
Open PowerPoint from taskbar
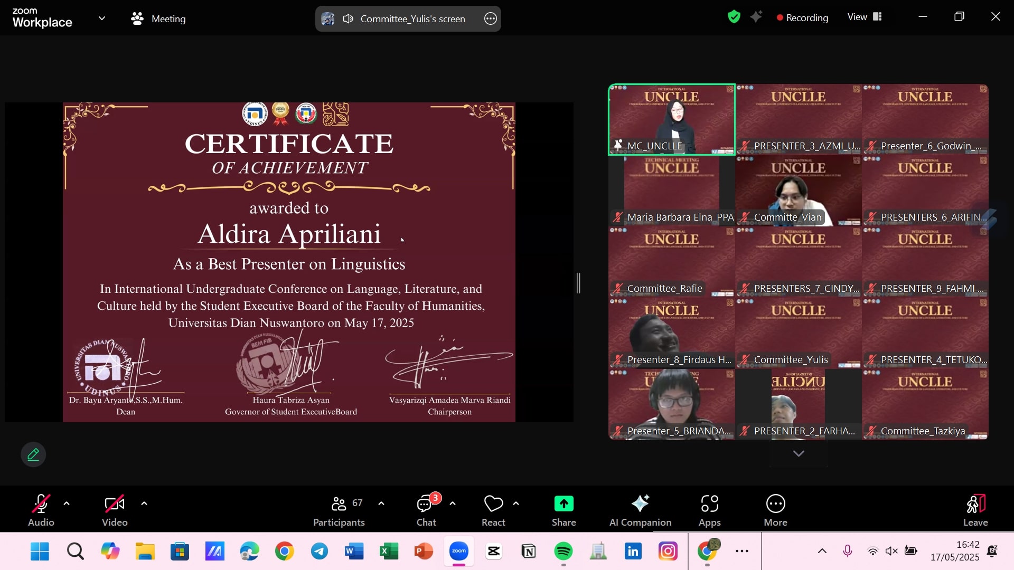[424, 552]
